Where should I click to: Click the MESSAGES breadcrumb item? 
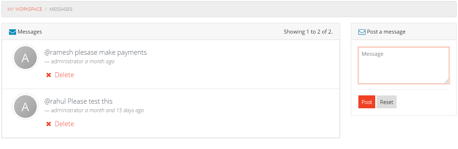(61, 9)
